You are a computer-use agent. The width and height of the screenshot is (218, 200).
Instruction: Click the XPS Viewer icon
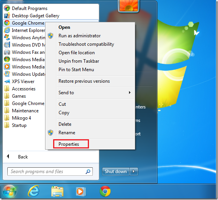7,81
